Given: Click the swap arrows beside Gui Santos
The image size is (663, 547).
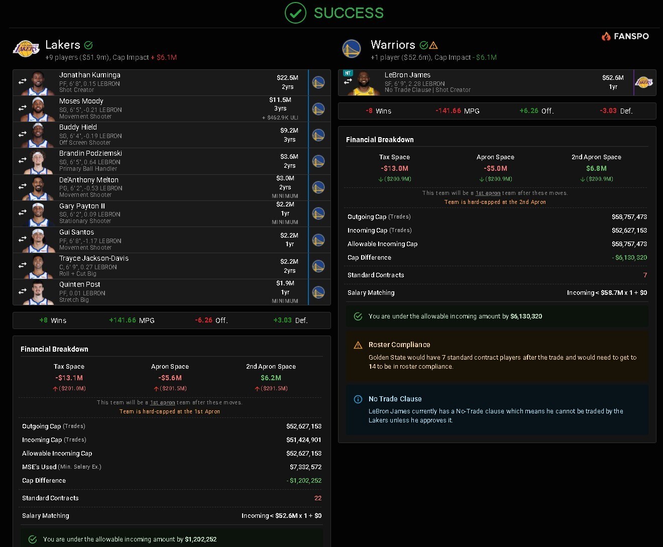Looking at the screenshot, I should point(23,239).
